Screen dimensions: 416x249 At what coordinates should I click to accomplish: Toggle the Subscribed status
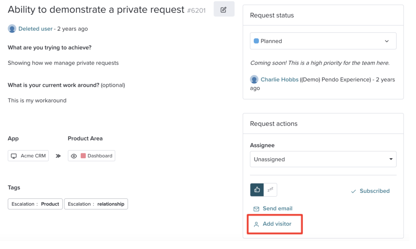coord(370,191)
